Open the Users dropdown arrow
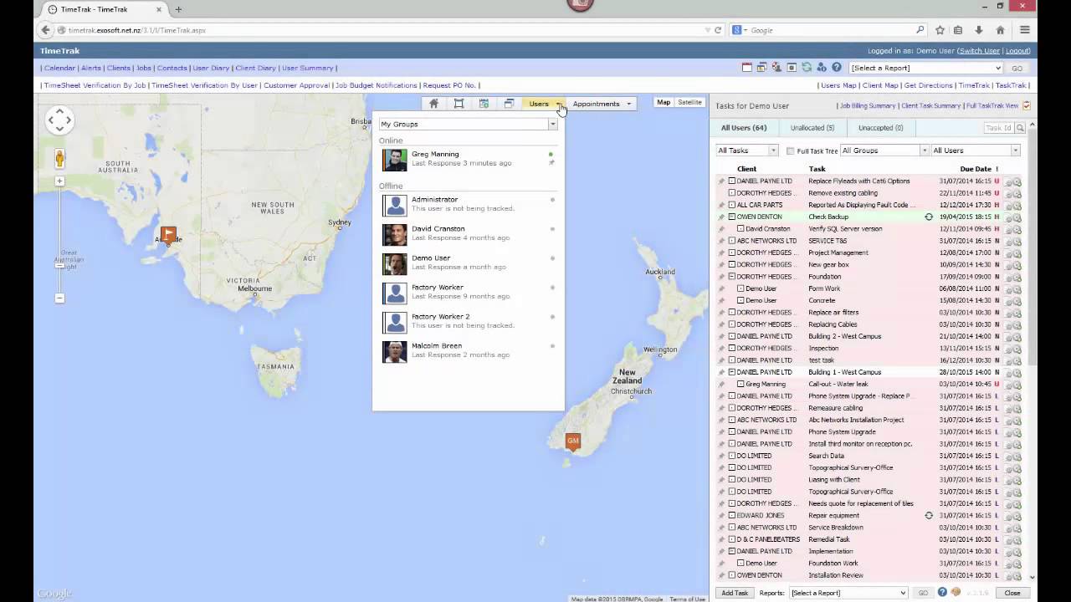The image size is (1071, 602). click(558, 104)
